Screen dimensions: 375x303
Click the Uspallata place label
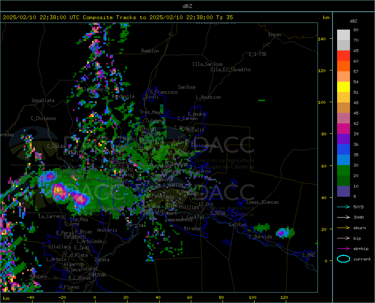click(x=43, y=100)
